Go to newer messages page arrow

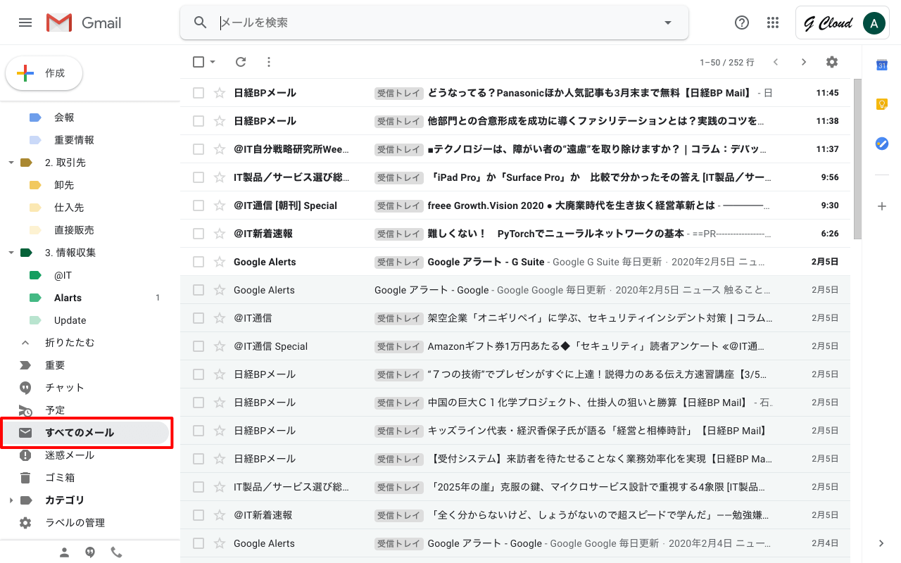(x=776, y=62)
